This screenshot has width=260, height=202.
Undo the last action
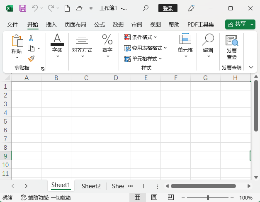(x=35, y=8)
